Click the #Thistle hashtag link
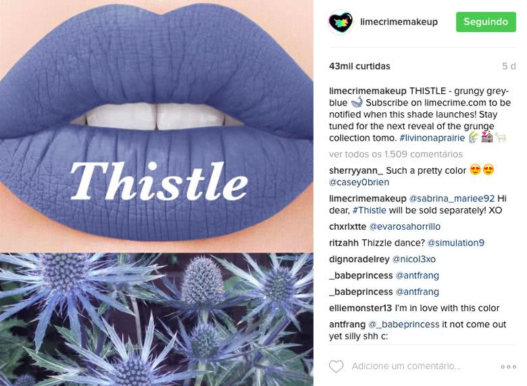The height and width of the screenshot is (386, 527). click(370, 210)
